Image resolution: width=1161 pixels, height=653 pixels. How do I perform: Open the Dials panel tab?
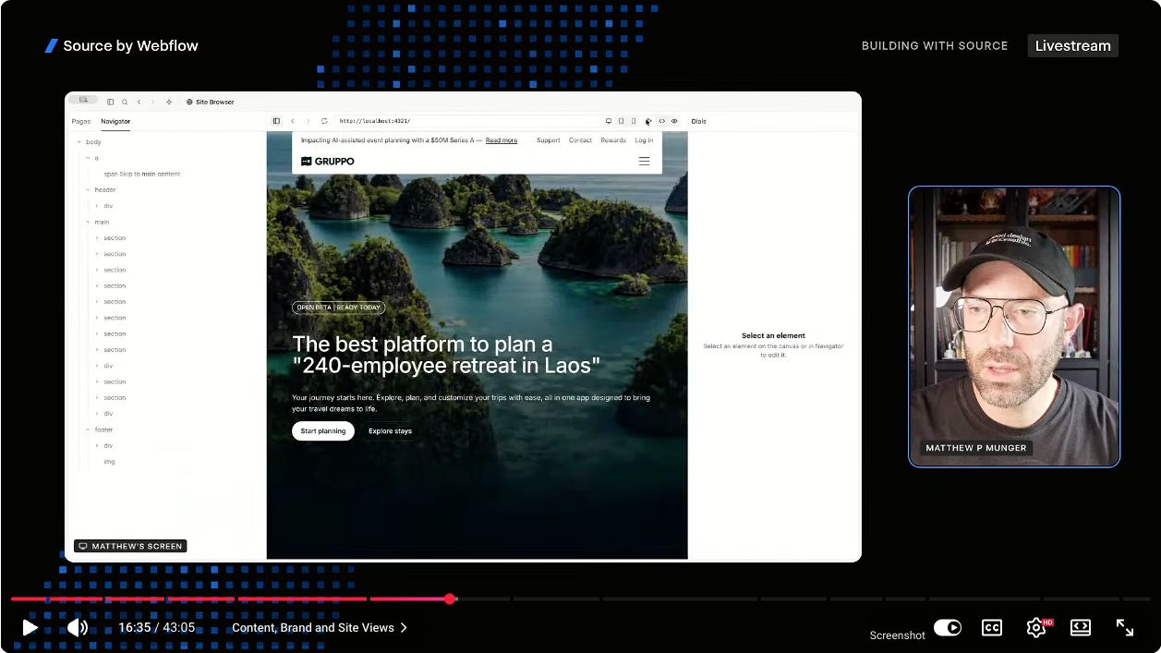click(x=699, y=121)
